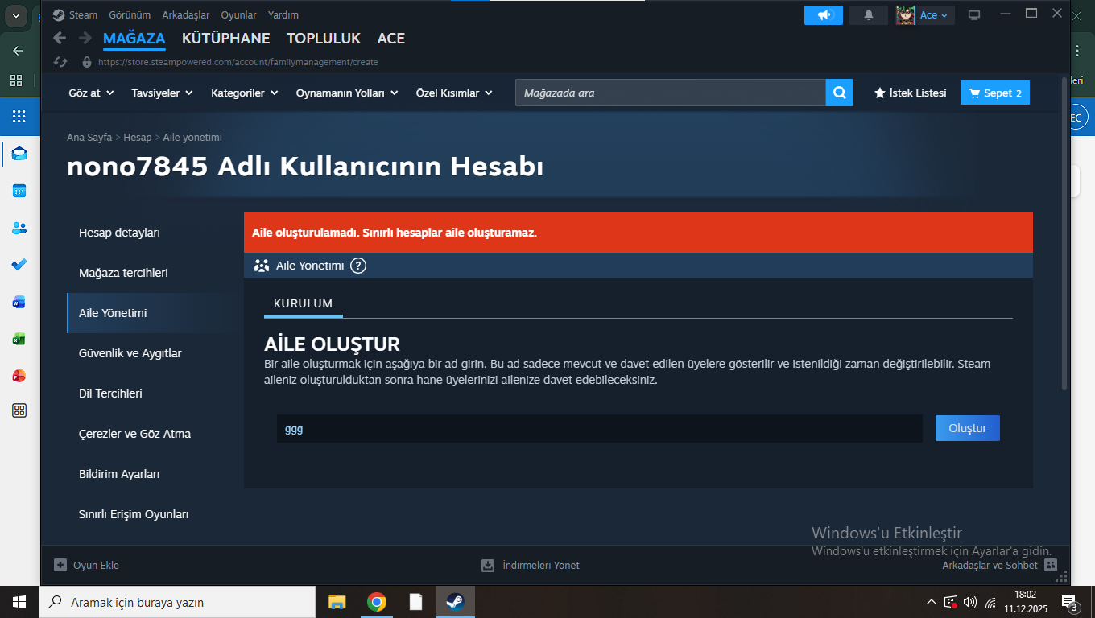Open the Steam menu
1095x618 pixels.
point(83,15)
